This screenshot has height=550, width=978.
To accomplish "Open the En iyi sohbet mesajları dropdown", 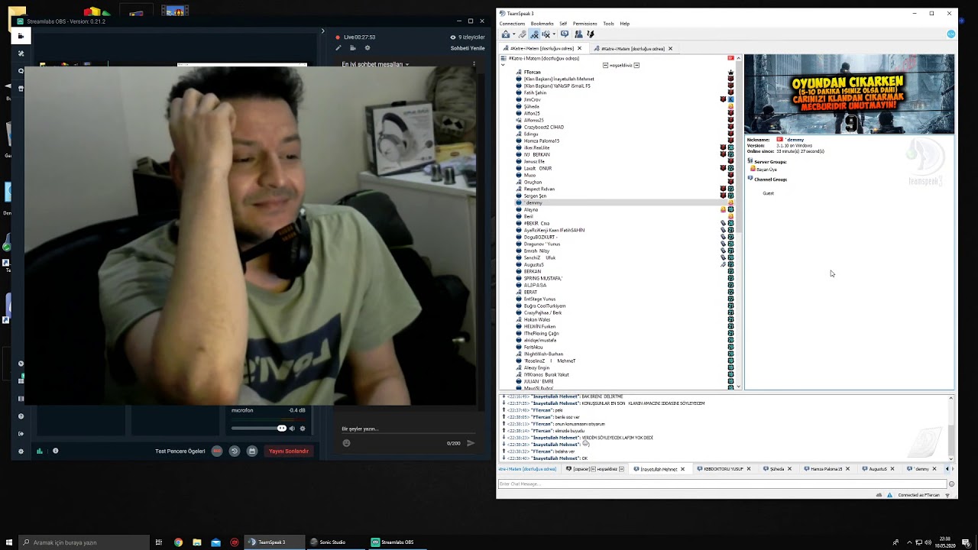I will [x=375, y=64].
